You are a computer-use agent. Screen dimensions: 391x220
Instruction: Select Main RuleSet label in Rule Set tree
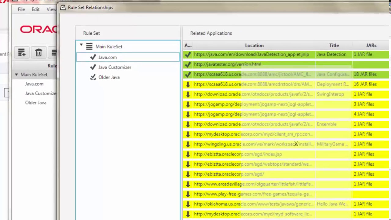click(109, 46)
